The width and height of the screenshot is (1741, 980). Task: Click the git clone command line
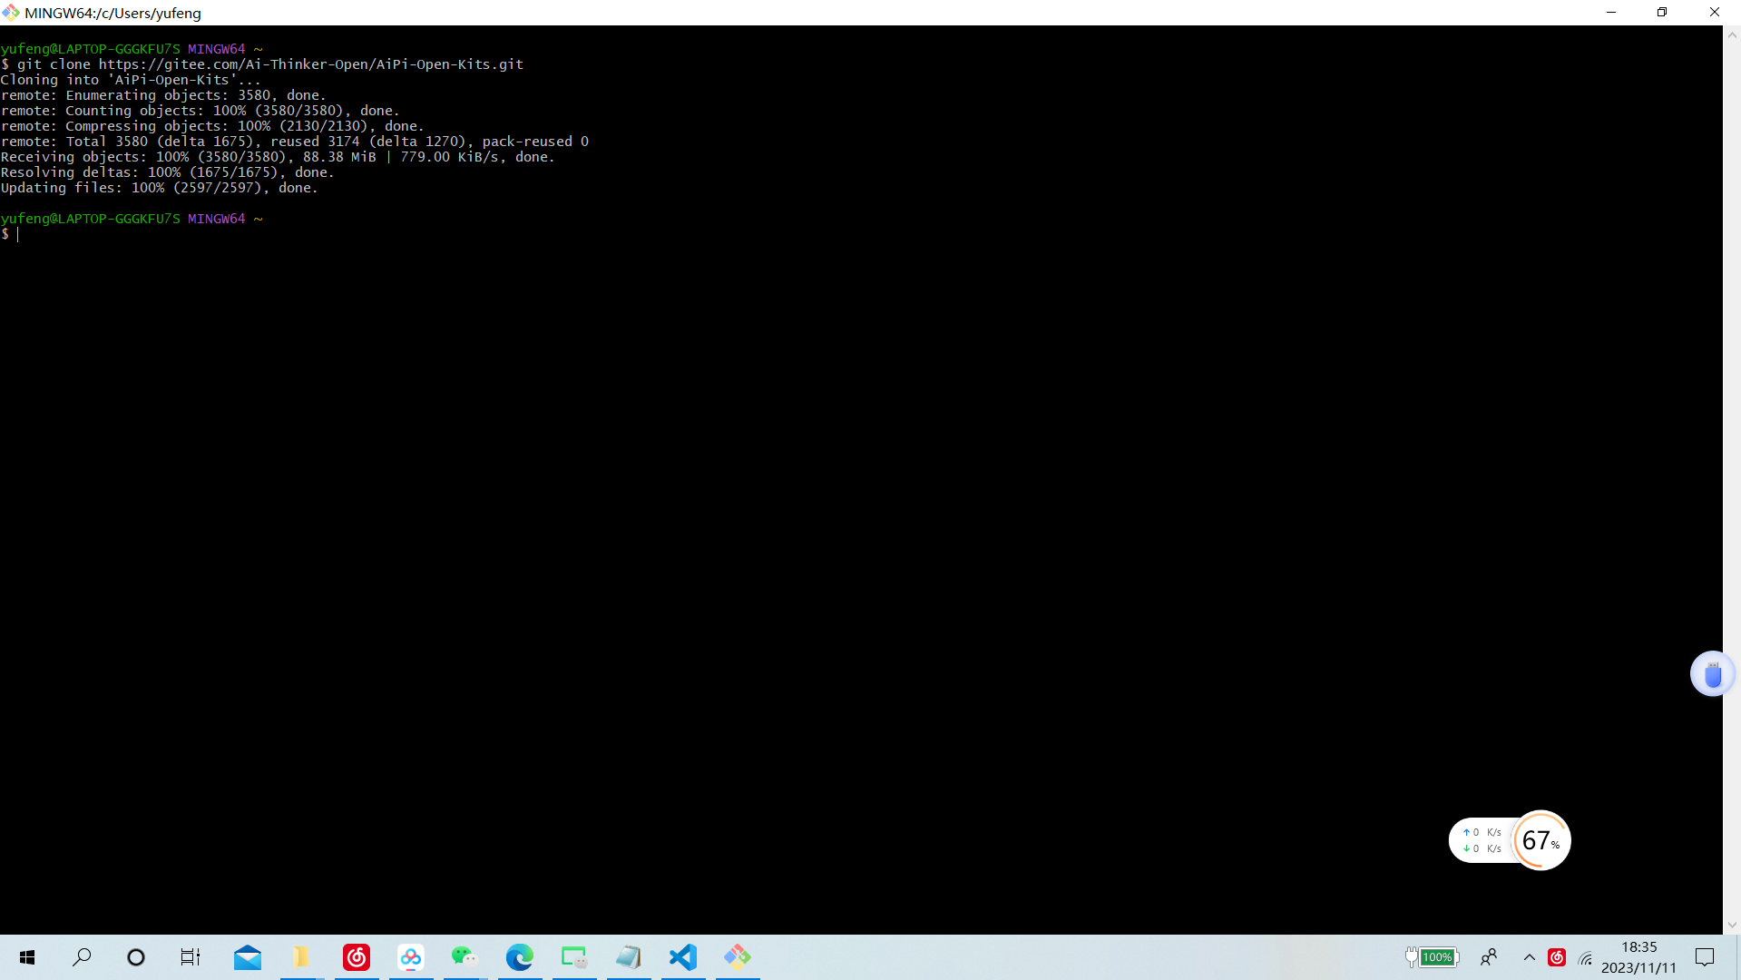pos(262,64)
